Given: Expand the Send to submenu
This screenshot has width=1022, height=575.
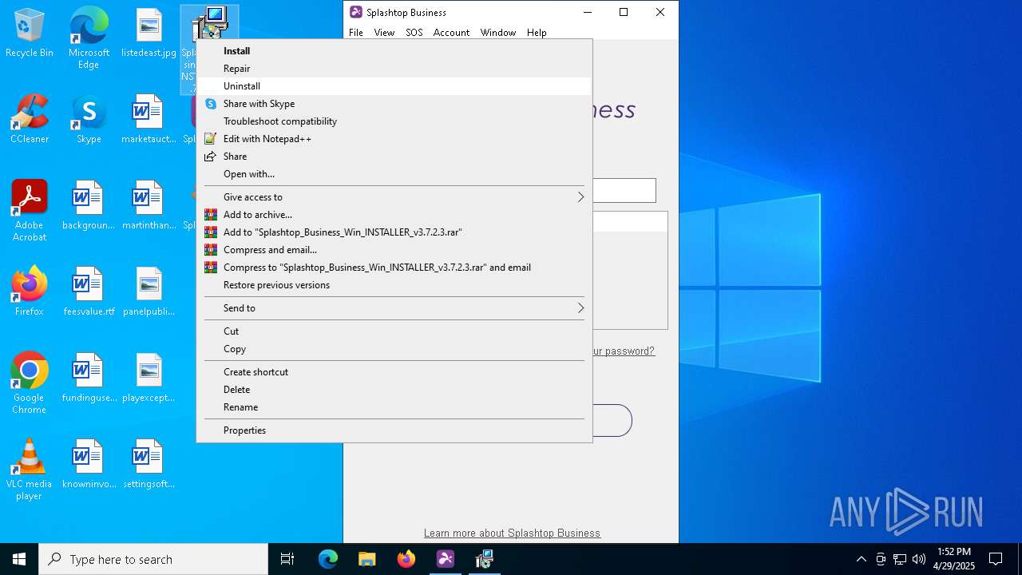Looking at the screenshot, I should (x=394, y=308).
